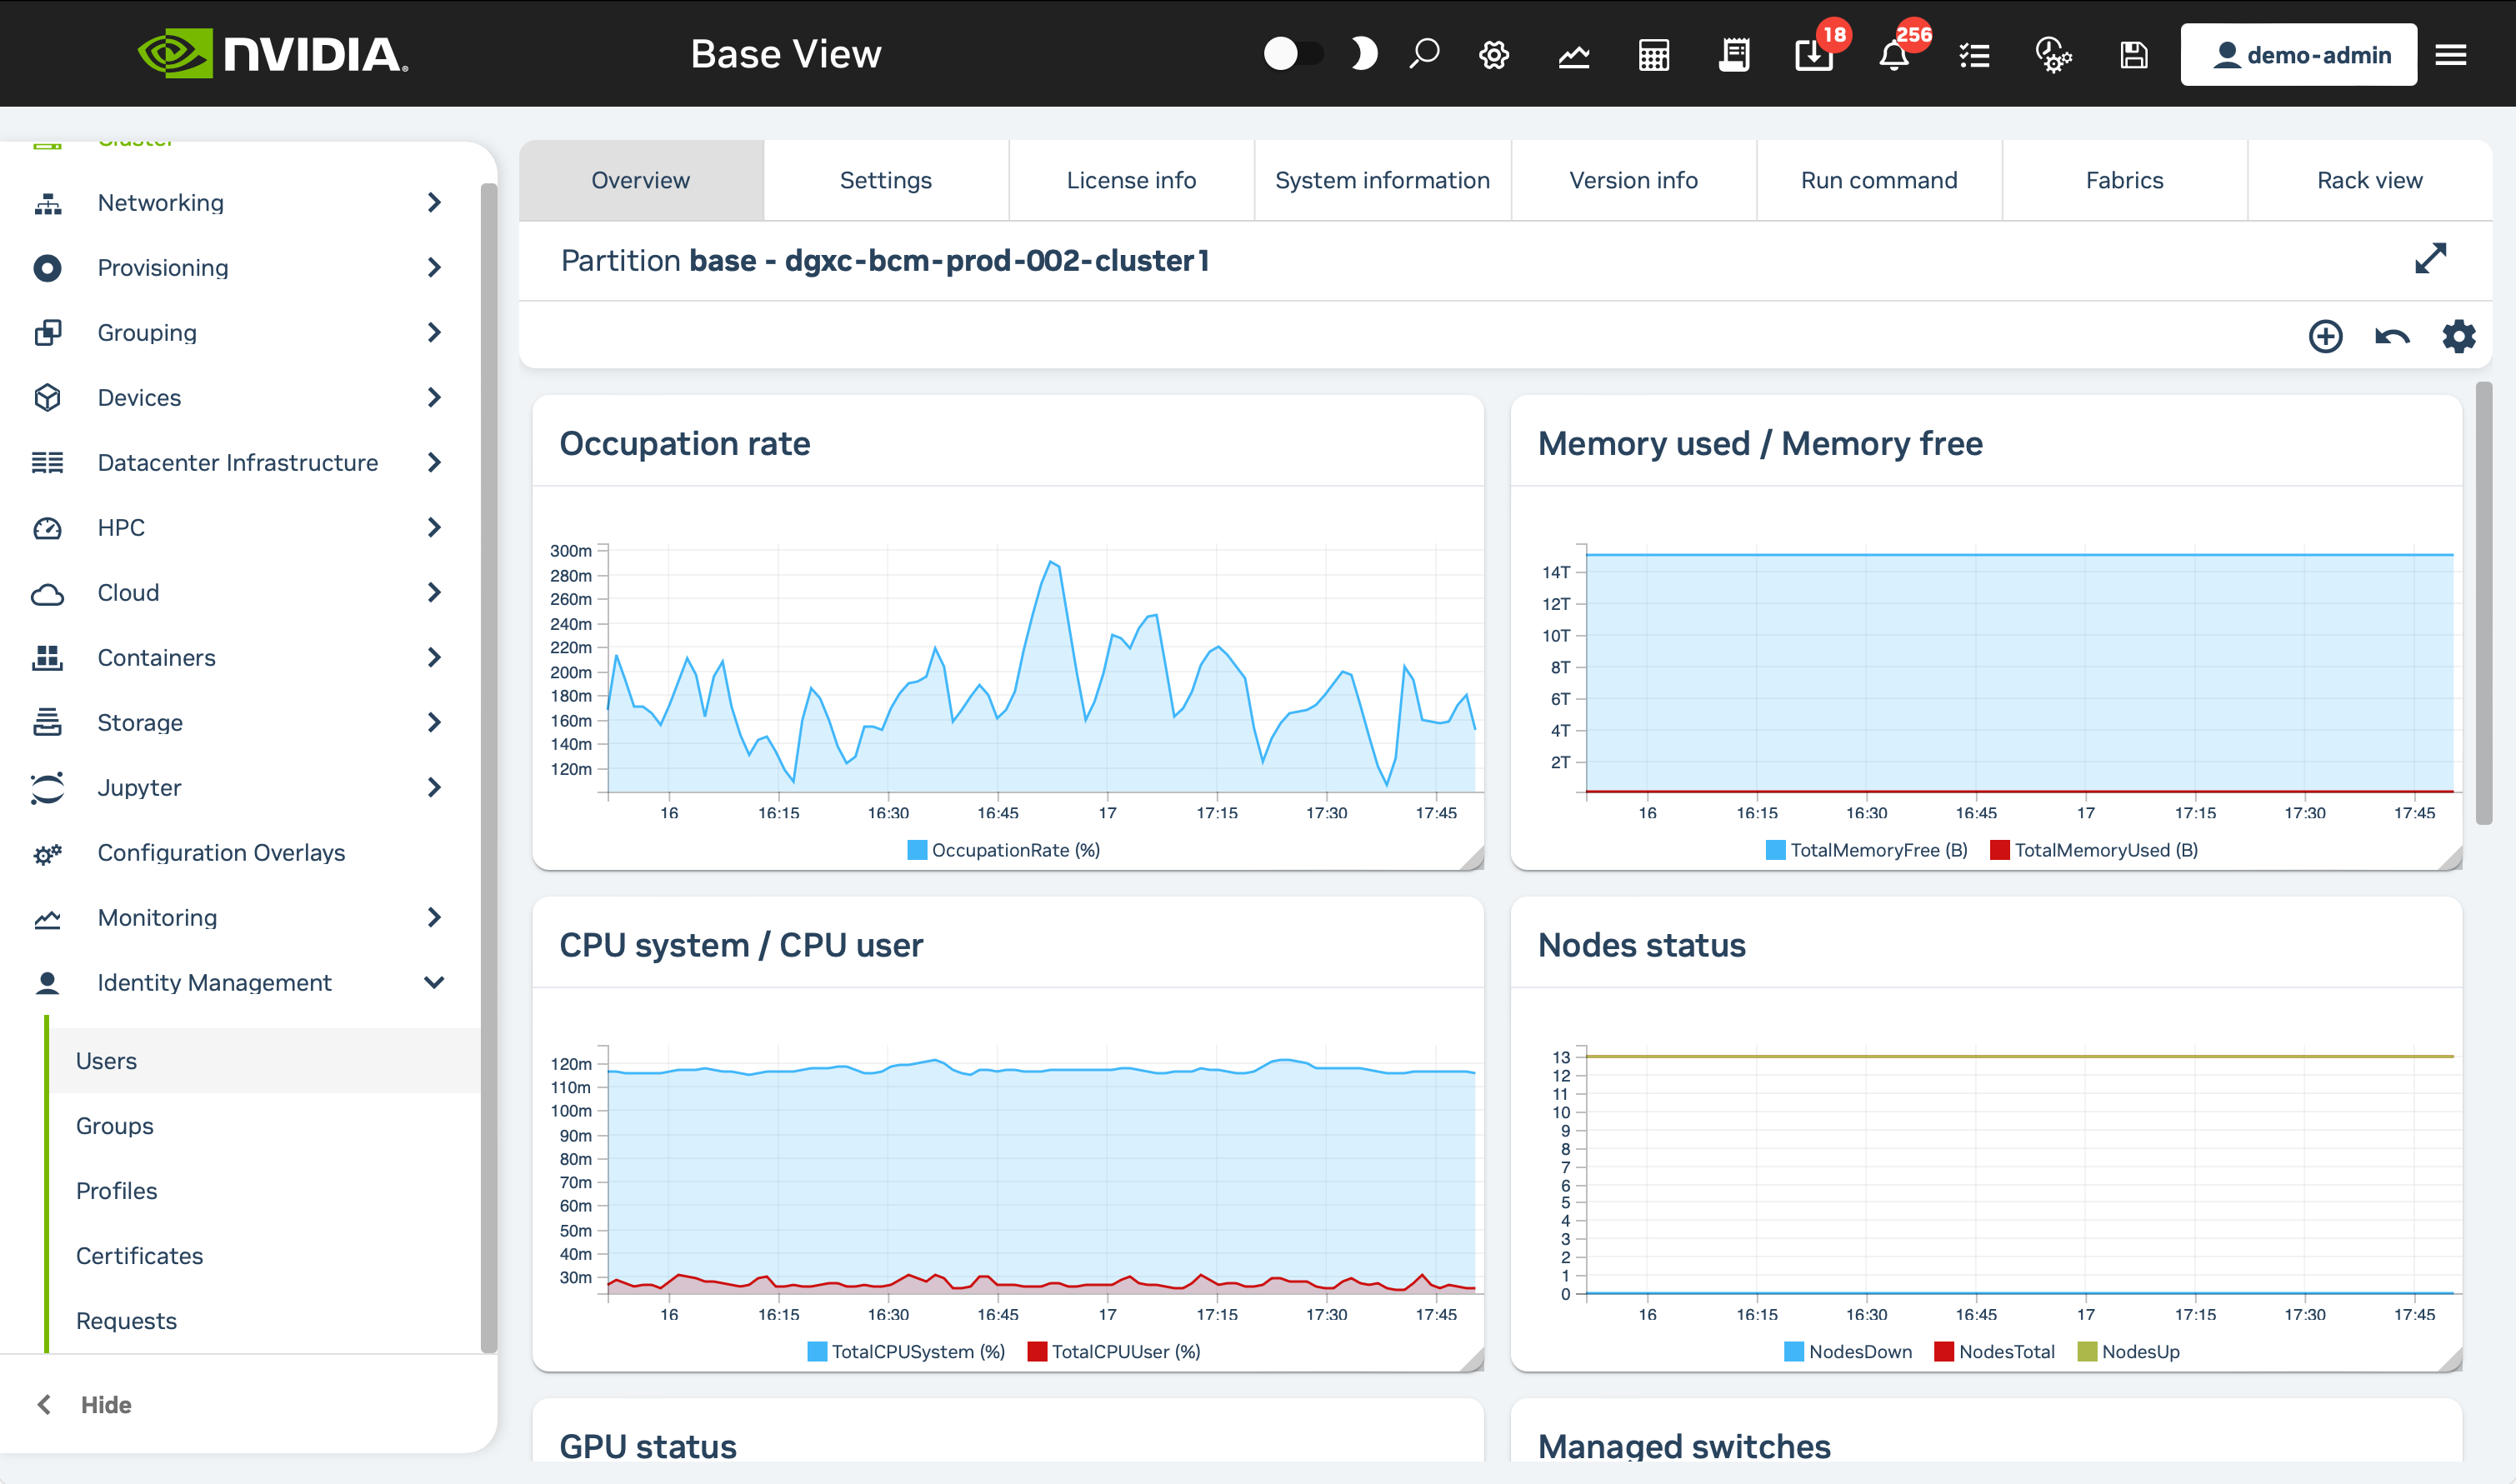
Task: Open the Rack view tab
Action: tap(2370, 180)
